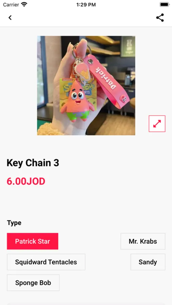Pick the Squidward Tentacles type option
172x305 pixels.
click(x=46, y=262)
